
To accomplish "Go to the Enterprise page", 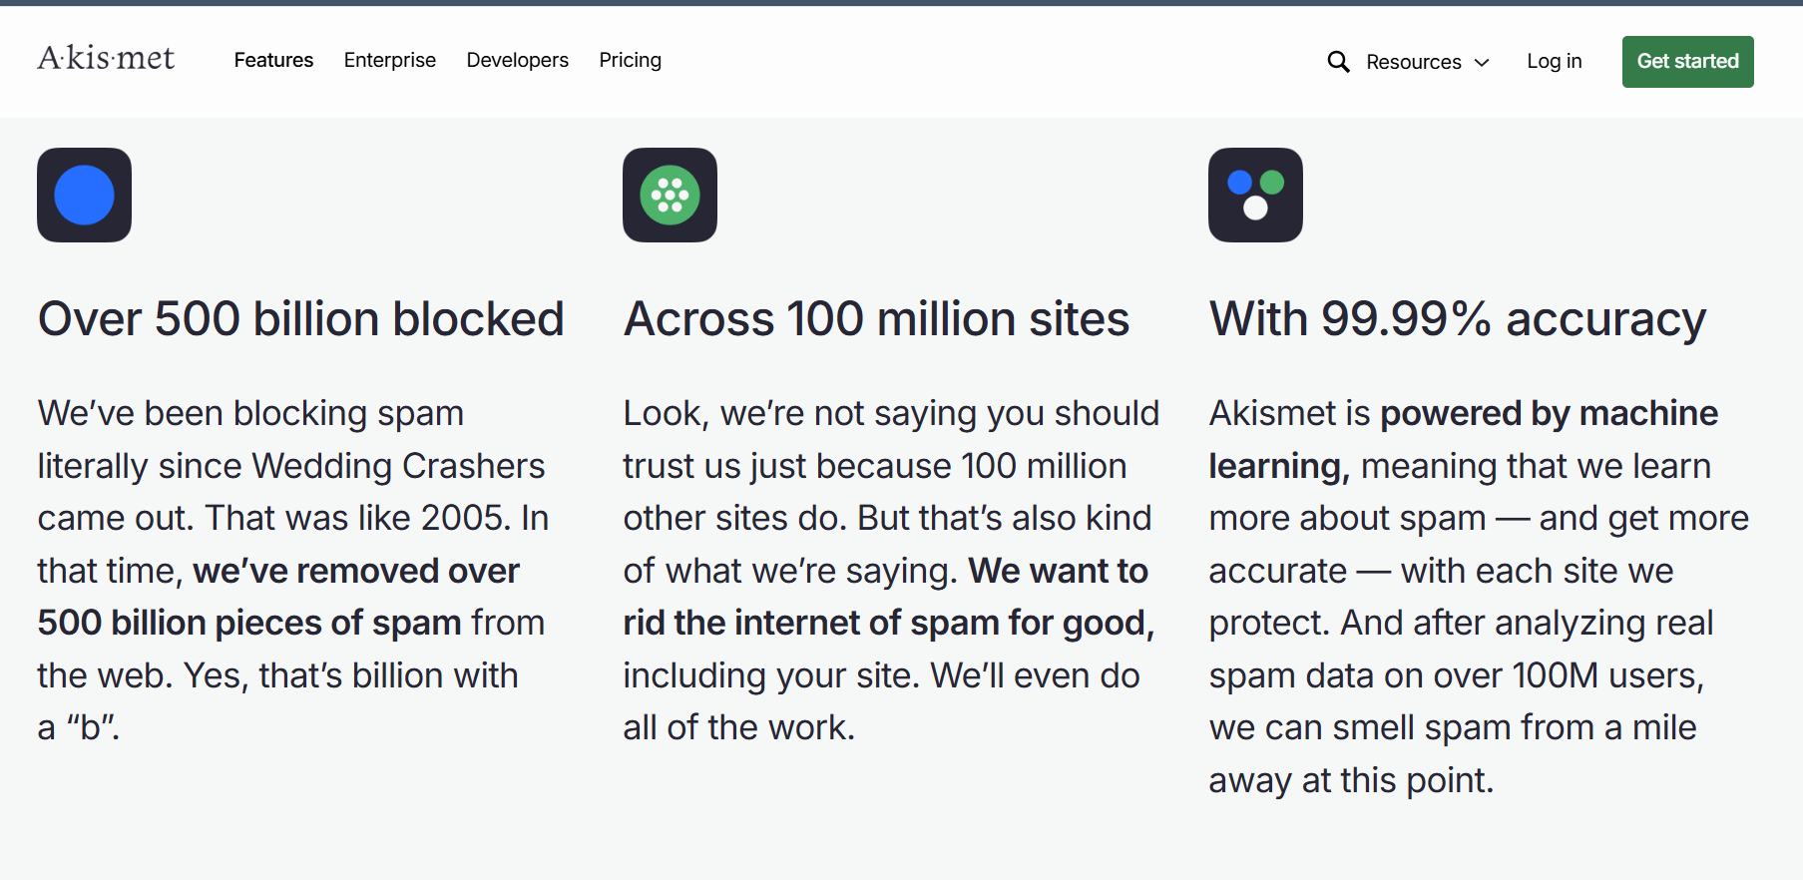I will tap(390, 60).
